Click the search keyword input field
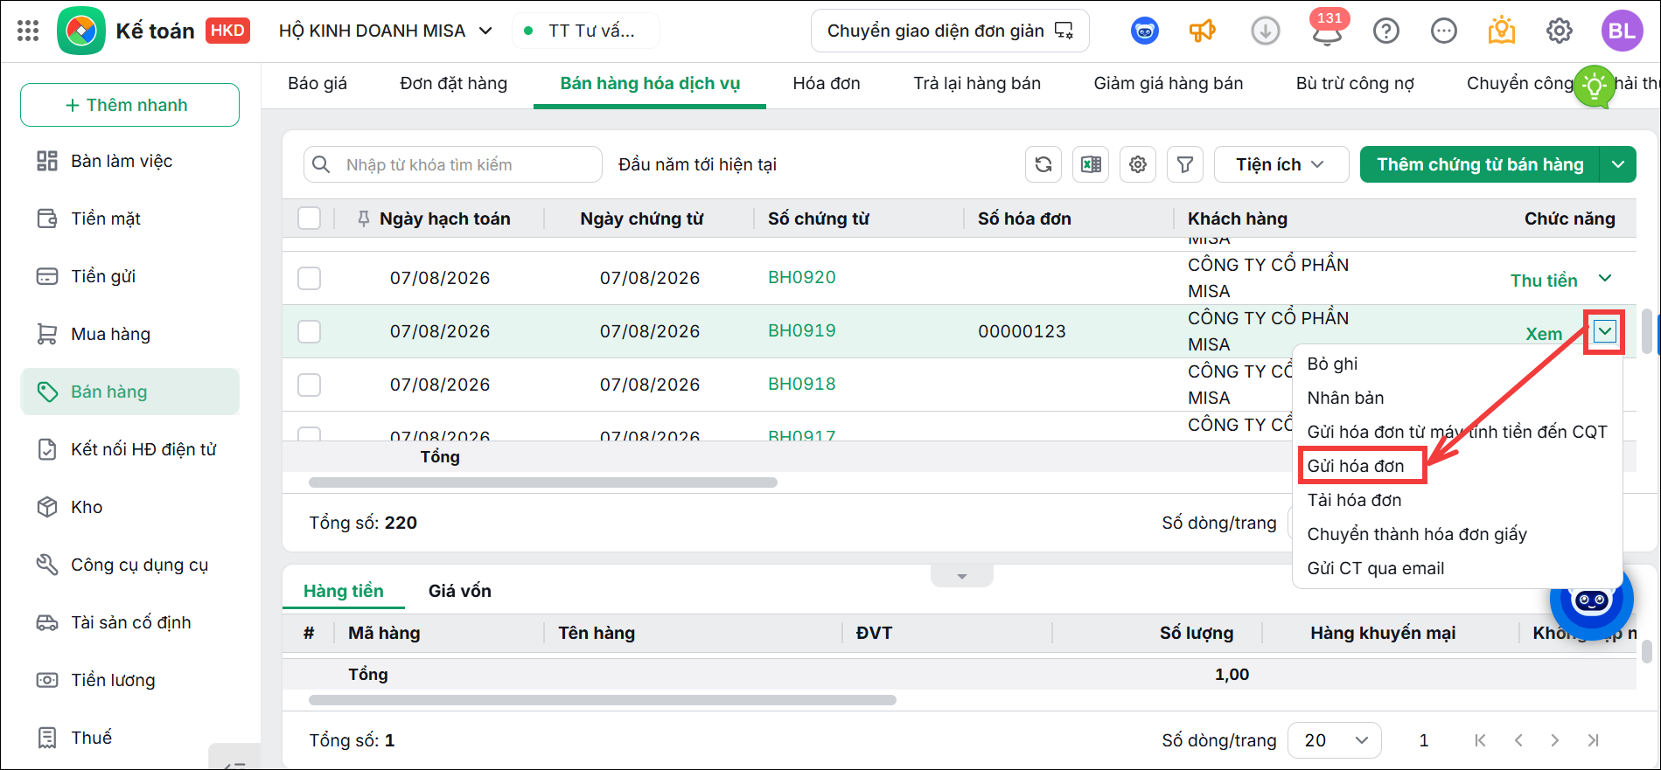The height and width of the screenshot is (770, 1661). pos(453,164)
